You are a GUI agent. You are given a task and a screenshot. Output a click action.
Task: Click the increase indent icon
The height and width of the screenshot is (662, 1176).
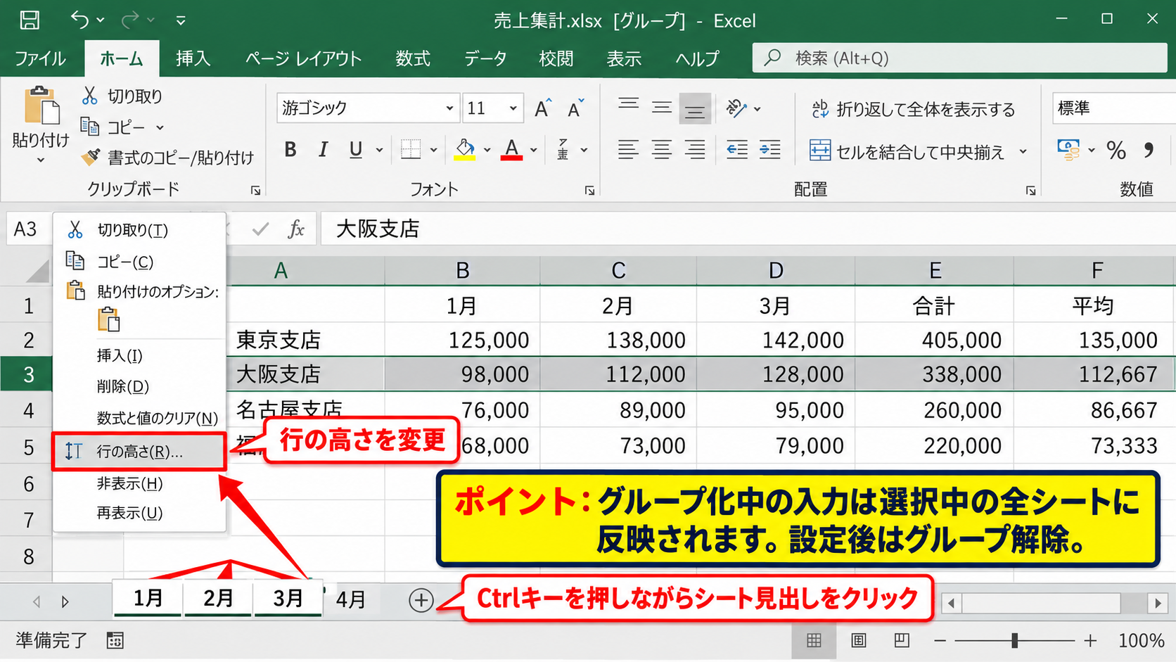770,149
